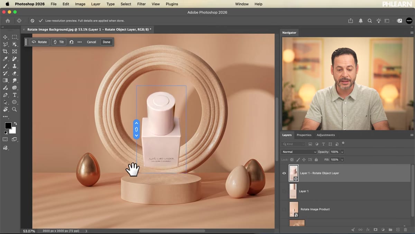Click the white background color swatch
The width and height of the screenshot is (415, 234).
(13, 131)
